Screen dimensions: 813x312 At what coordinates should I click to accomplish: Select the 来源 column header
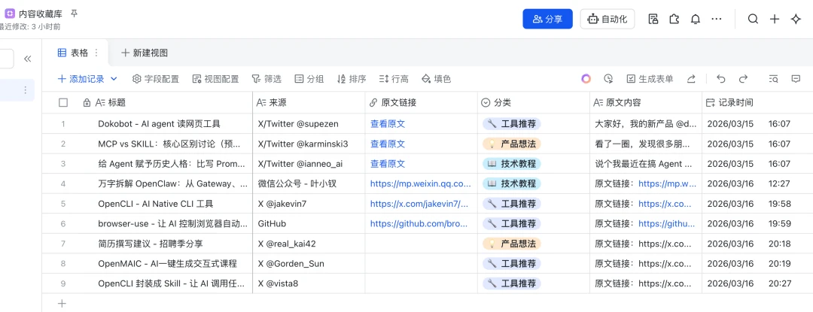click(x=309, y=102)
